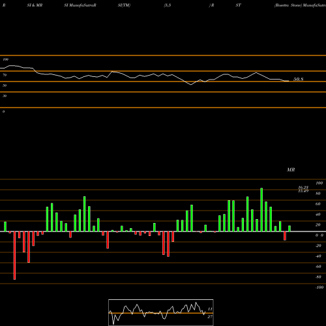This screenshot has height=326, width=326.
Task: Click the 60 label on MR axis
Action: [318, 204]
